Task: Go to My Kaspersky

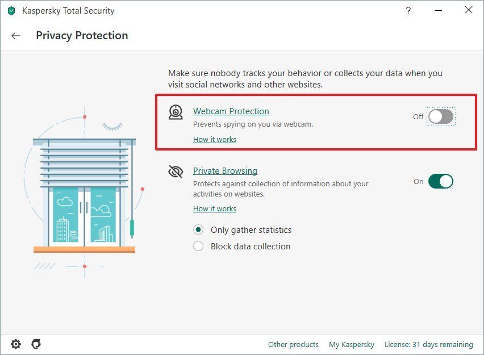Action: pyautogui.click(x=351, y=344)
